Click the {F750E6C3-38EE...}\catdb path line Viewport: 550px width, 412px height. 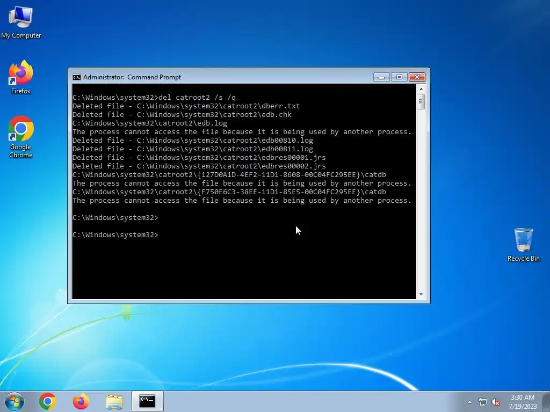(x=229, y=192)
